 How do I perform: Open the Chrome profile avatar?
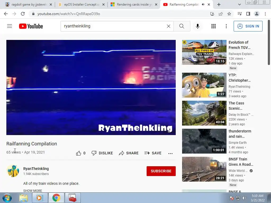click(x=257, y=14)
